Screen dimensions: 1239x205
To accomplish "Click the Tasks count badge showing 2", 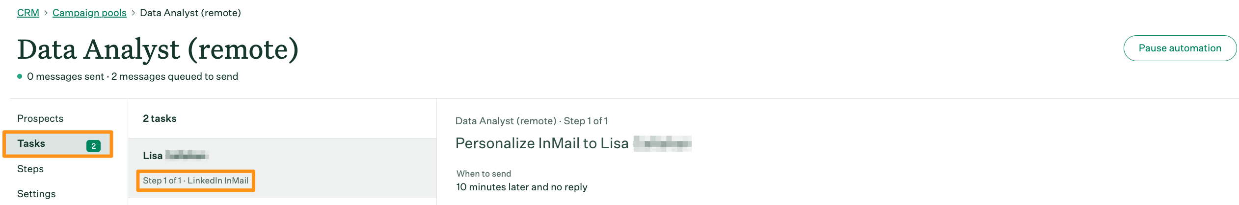I will 93,146.
